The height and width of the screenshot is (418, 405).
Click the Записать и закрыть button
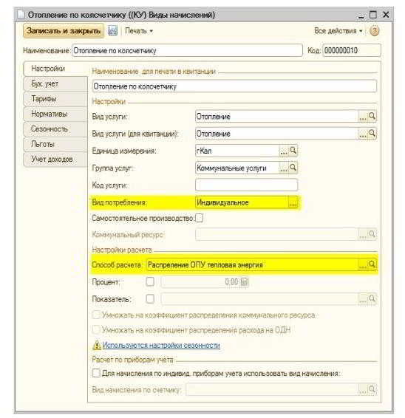64,31
